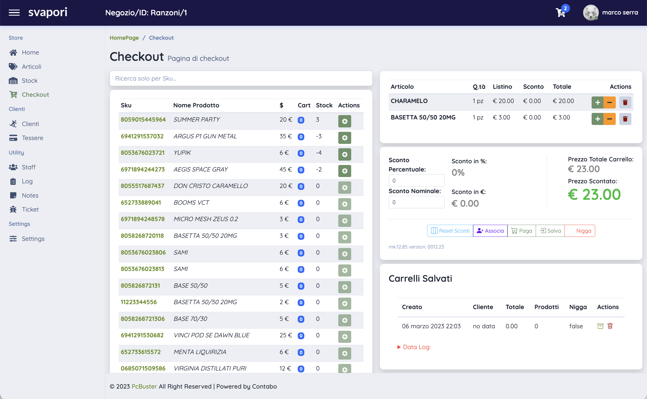Screen dimensions: 647x399
Task: Delete CHARAMELO from the cart
Action: (625, 102)
